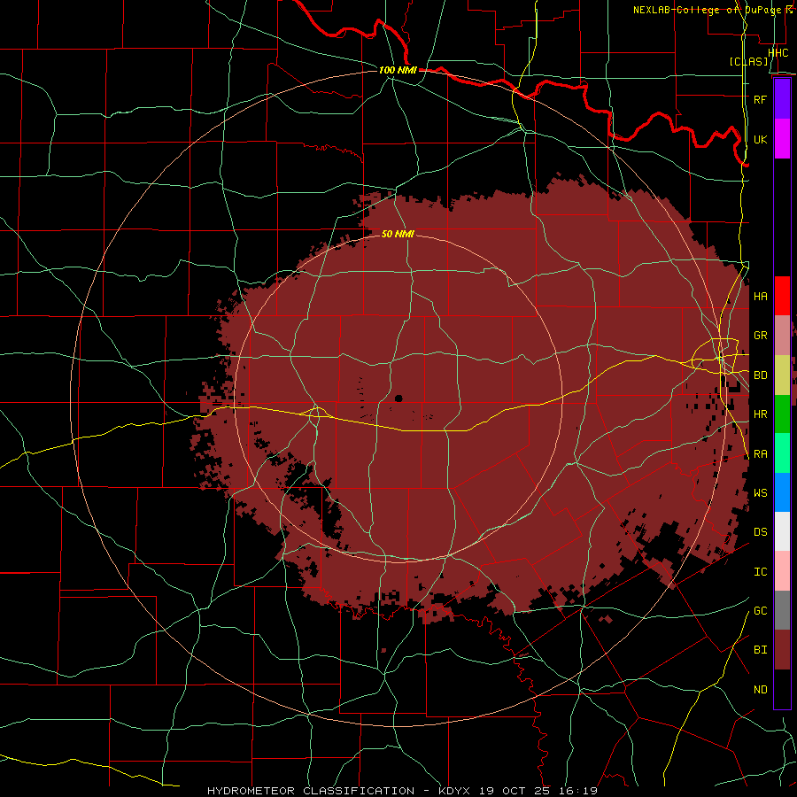This screenshot has width=797, height=797.
Task: Click the DS legend label
Action: point(760,532)
